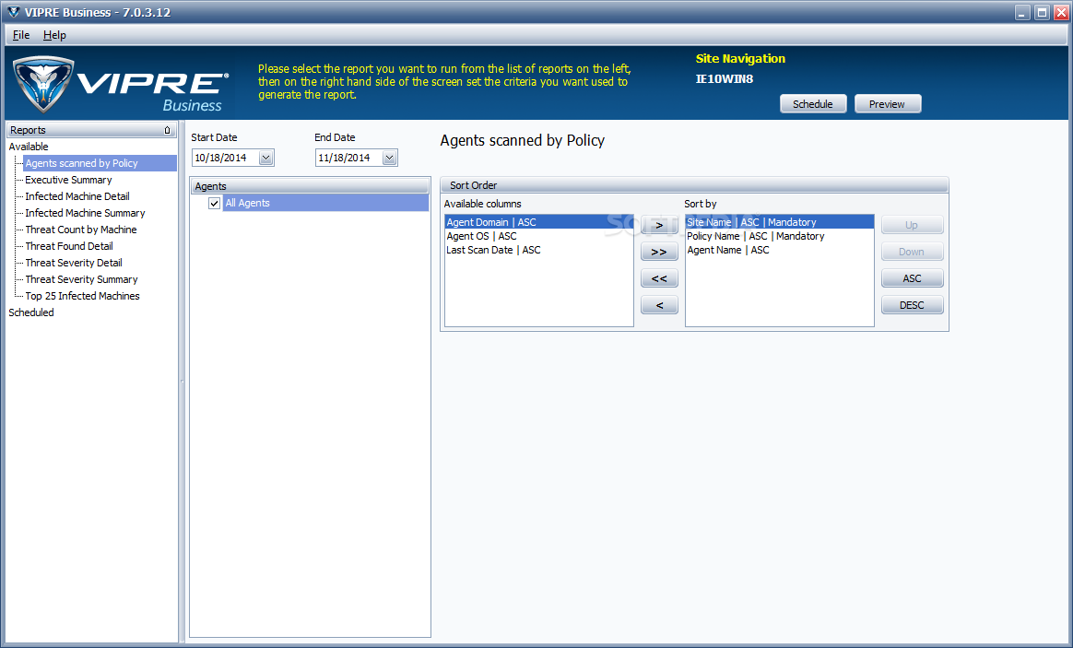
Task: Open the End Date dropdown calendar
Action: click(x=389, y=158)
